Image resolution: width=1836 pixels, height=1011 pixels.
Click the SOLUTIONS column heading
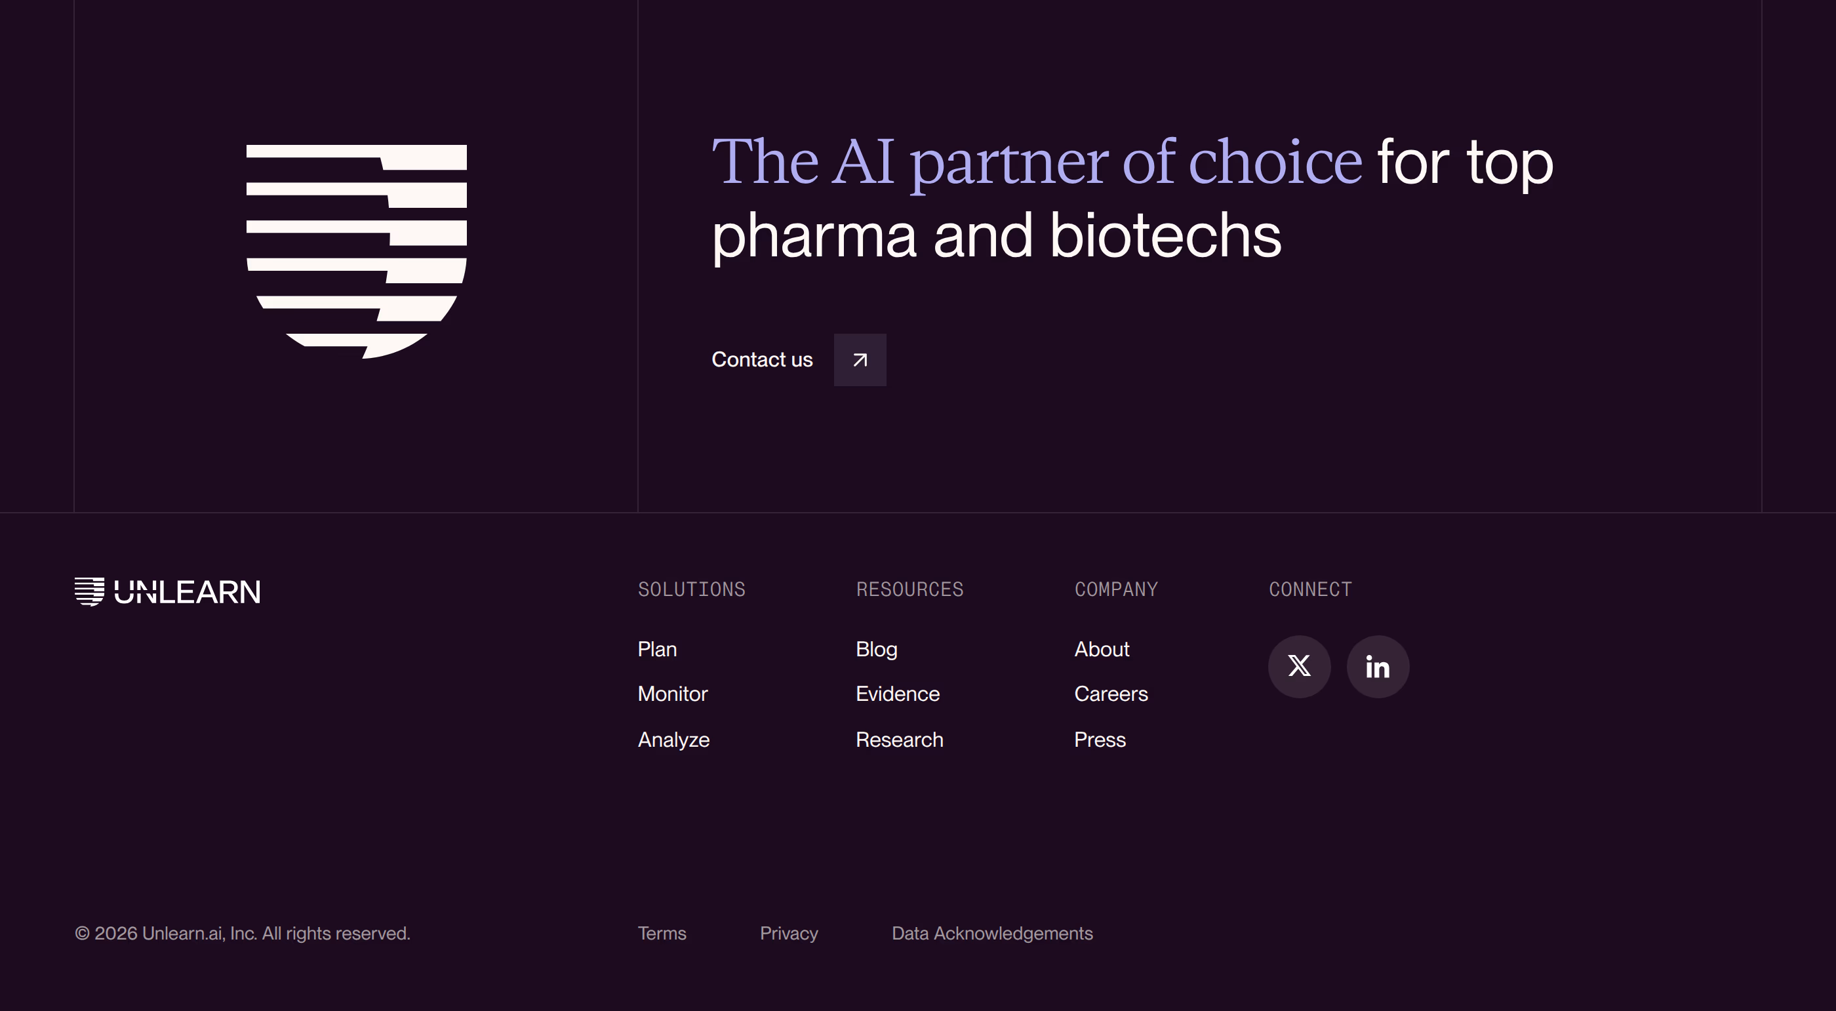pos(691,589)
